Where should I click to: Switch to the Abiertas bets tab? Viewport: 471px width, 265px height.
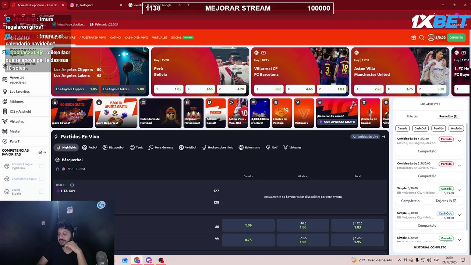coord(412,116)
